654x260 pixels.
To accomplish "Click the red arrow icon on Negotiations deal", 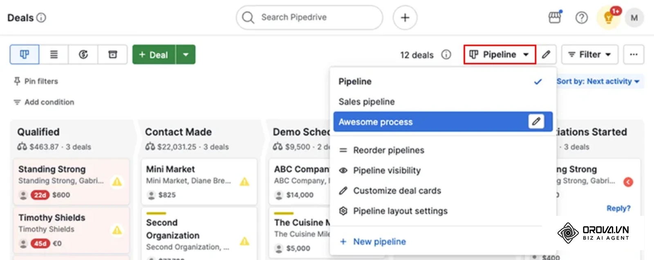I will [628, 182].
